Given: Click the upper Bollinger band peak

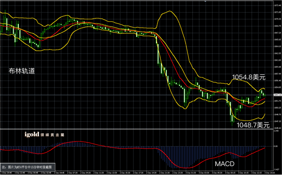Looking at the screenshot, I should click(x=169, y=11).
